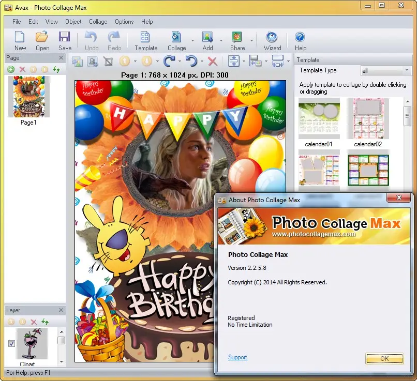Launch the Wizard tool
The height and width of the screenshot is (381, 417).
coord(272,41)
